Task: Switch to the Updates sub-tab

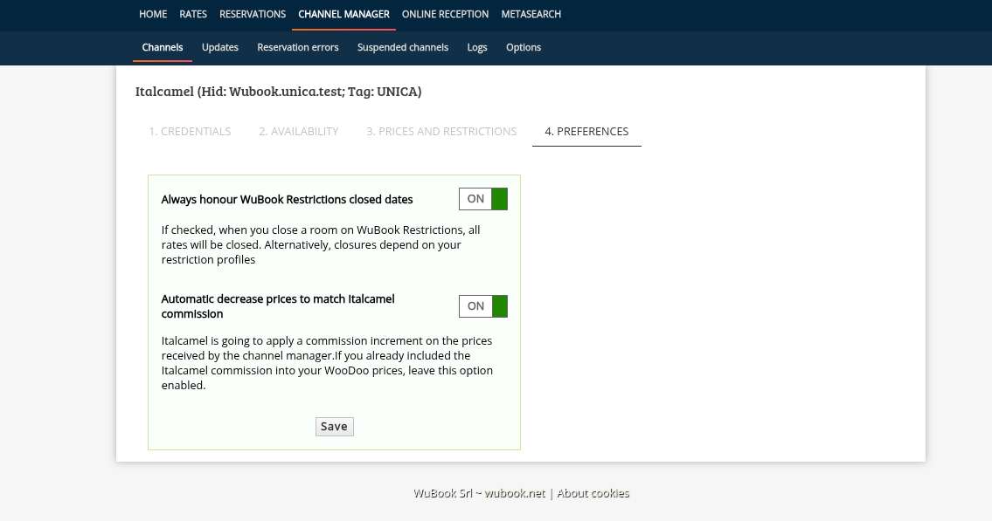Action: coord(220,47)
